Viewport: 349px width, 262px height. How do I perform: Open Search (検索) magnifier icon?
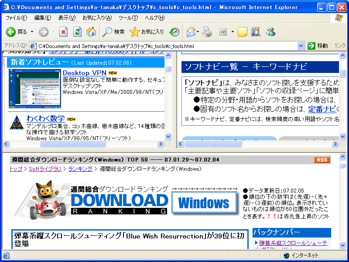(107, 32)
